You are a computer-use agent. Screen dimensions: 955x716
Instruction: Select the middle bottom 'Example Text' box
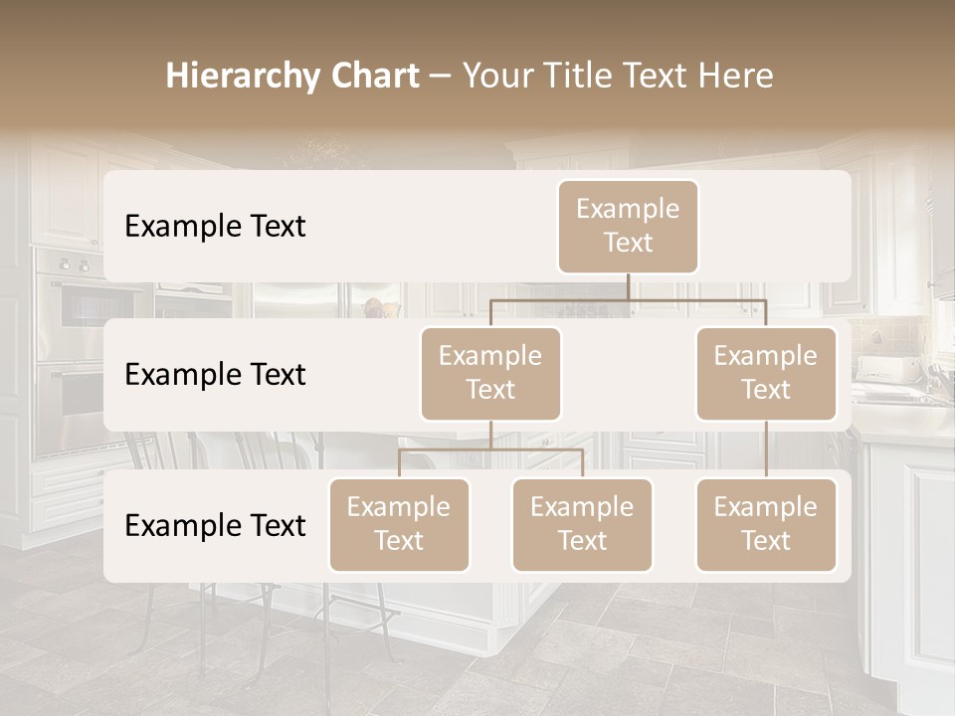(582, 525)
